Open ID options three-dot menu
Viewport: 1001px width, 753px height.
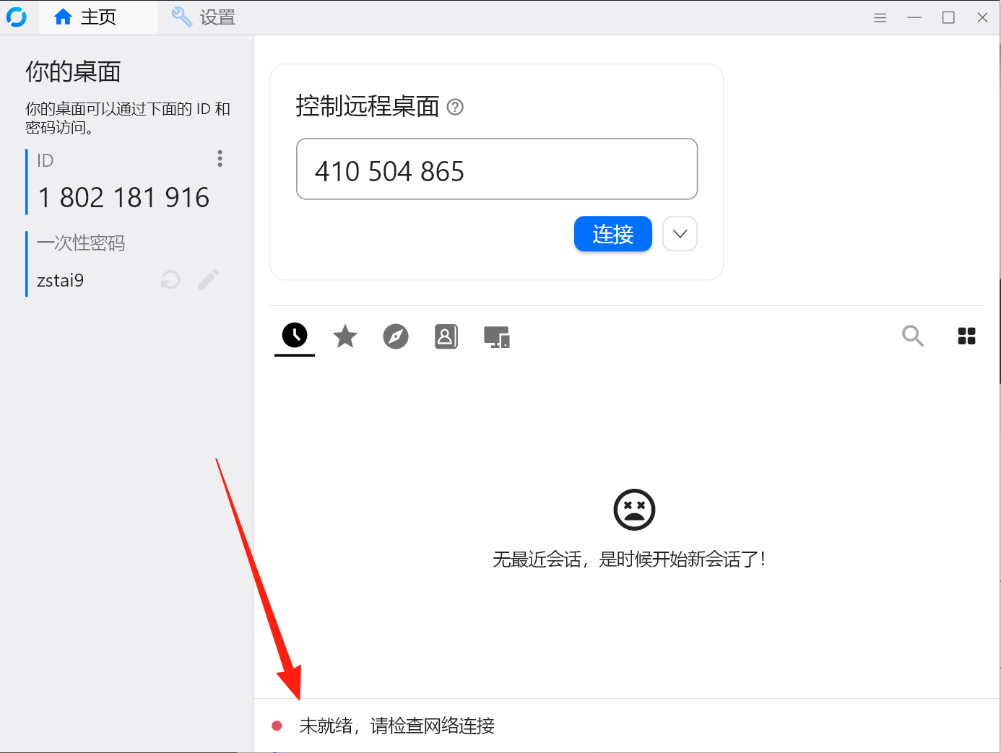coord(220,159)
